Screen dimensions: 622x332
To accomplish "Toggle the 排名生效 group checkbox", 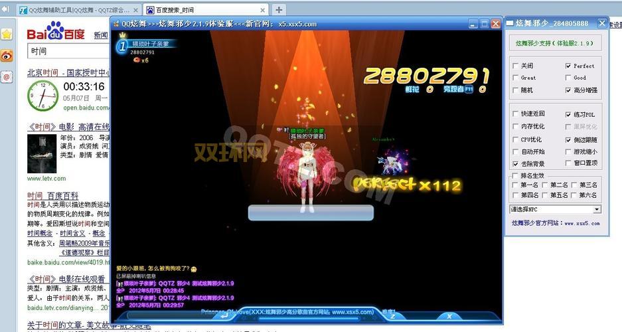I will [x=516, y=176].
